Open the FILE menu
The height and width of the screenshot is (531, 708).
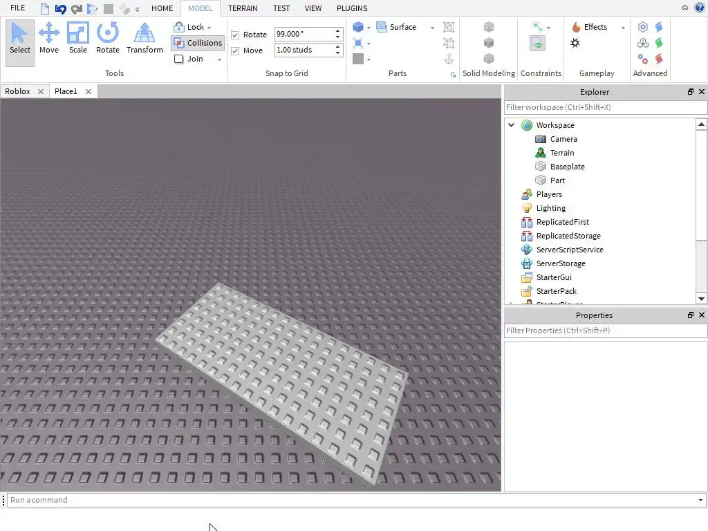click(x=17, y=8)
